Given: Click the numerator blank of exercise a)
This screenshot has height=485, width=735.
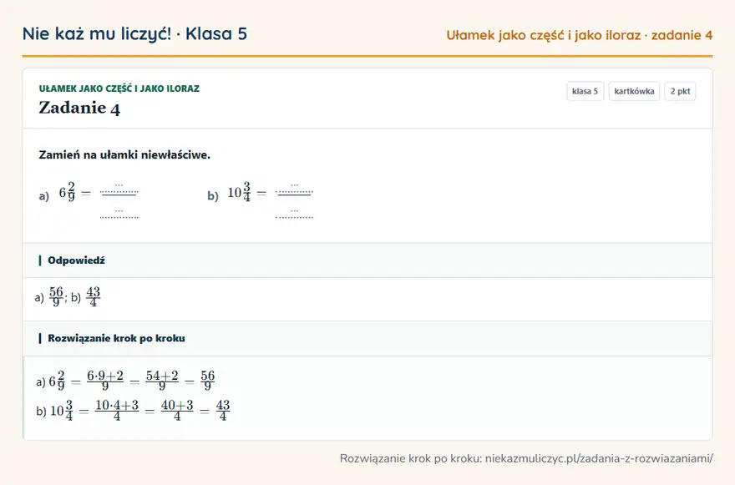Looking at the screenshot, I should pyautogui.click(x=119, y=188).
